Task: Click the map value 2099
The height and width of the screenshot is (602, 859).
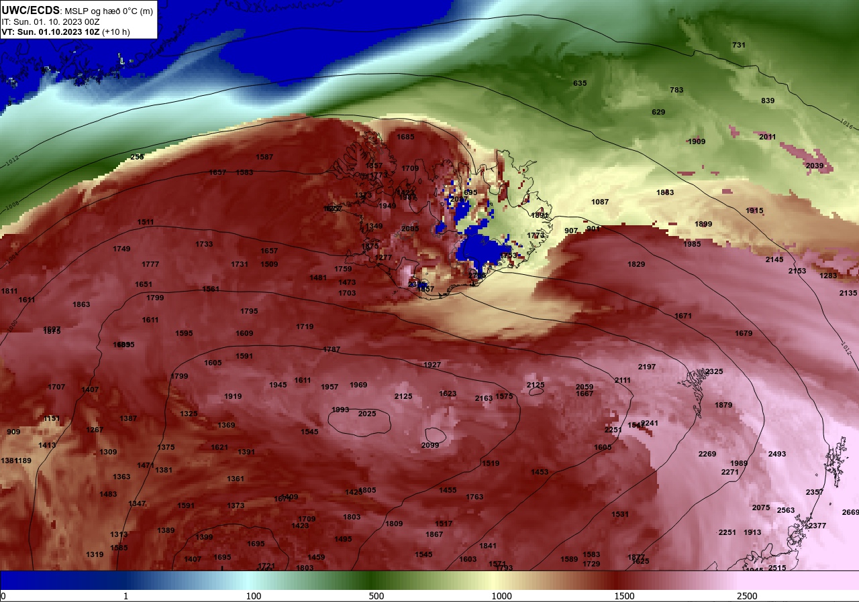Action: coord(430,445)
